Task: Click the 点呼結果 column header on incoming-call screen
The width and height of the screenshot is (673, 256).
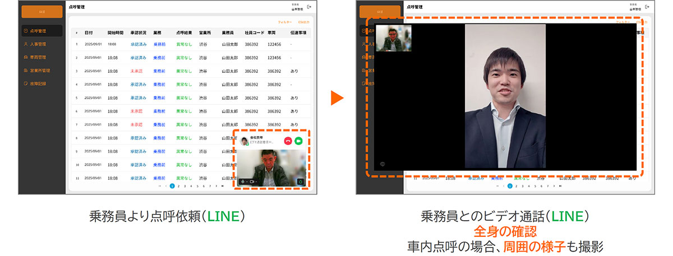Action: click(x=183, y=32)
